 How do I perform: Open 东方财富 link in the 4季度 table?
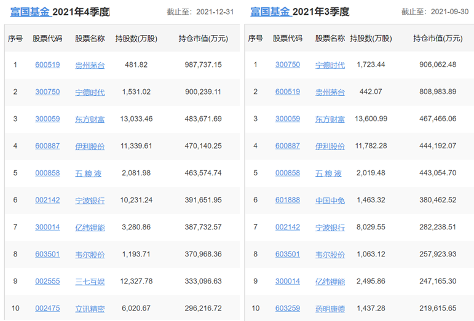[90, 119]
